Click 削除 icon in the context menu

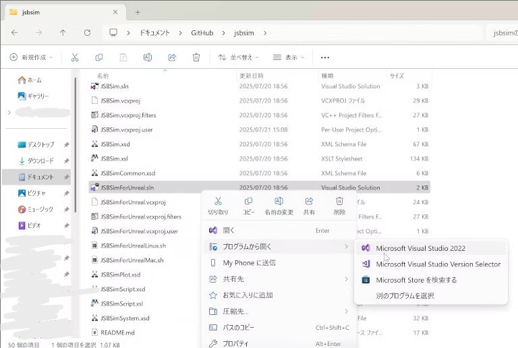[x=339, y=206]
